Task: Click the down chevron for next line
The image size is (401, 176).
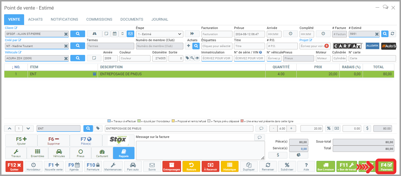Action: coord(28,128)
